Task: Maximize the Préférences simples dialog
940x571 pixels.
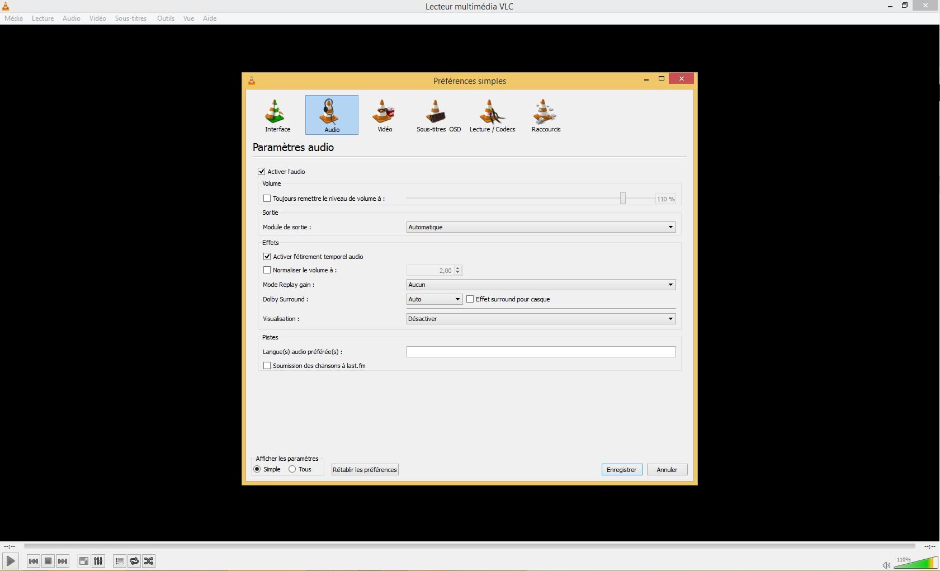Action: click(661, 79)
